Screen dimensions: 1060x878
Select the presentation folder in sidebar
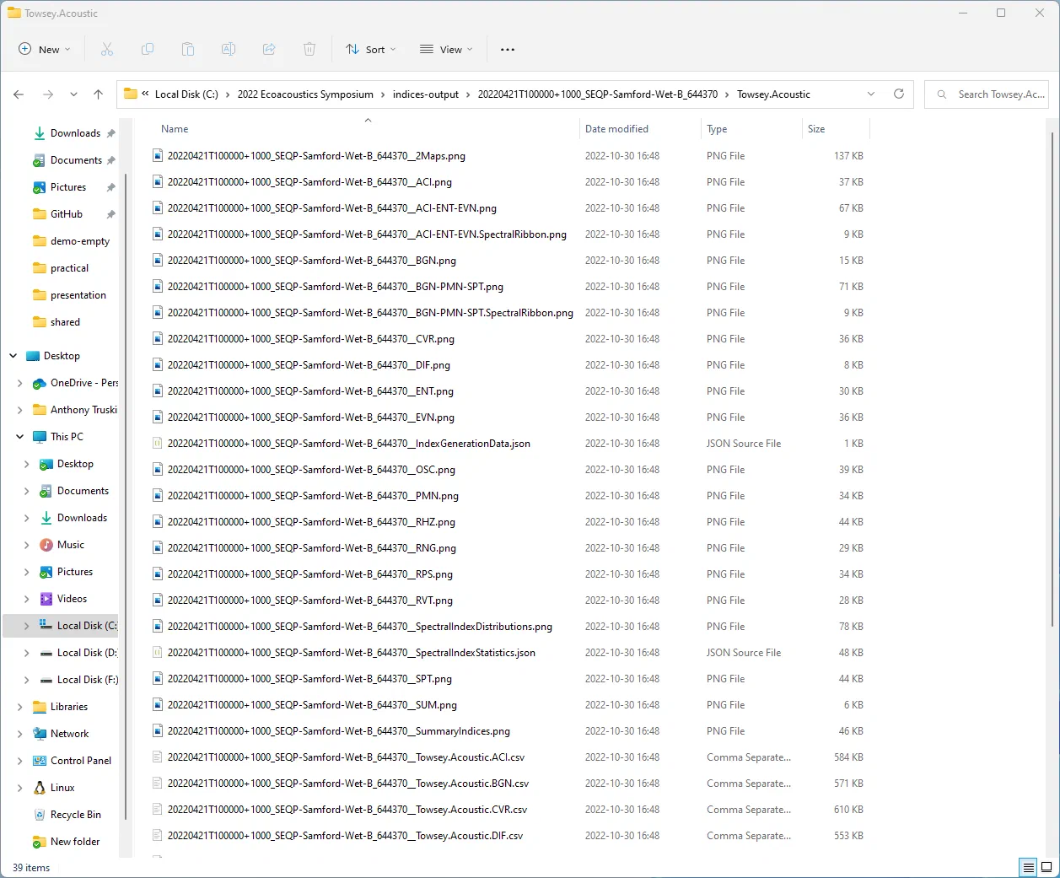(70, 295)
